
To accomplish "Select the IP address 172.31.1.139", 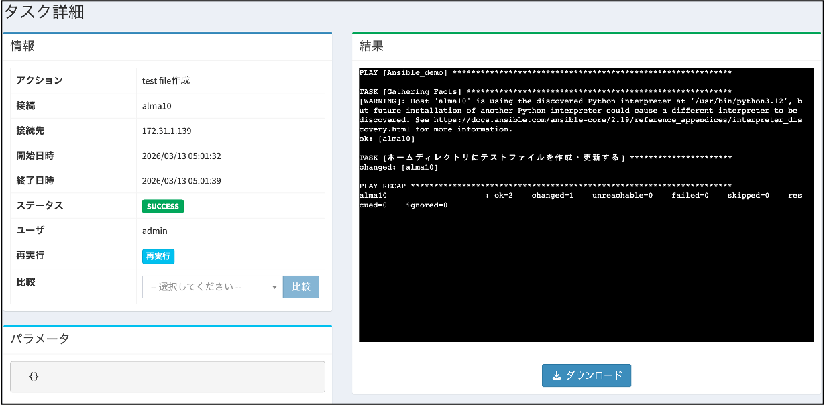I will (x=166, y=131).
